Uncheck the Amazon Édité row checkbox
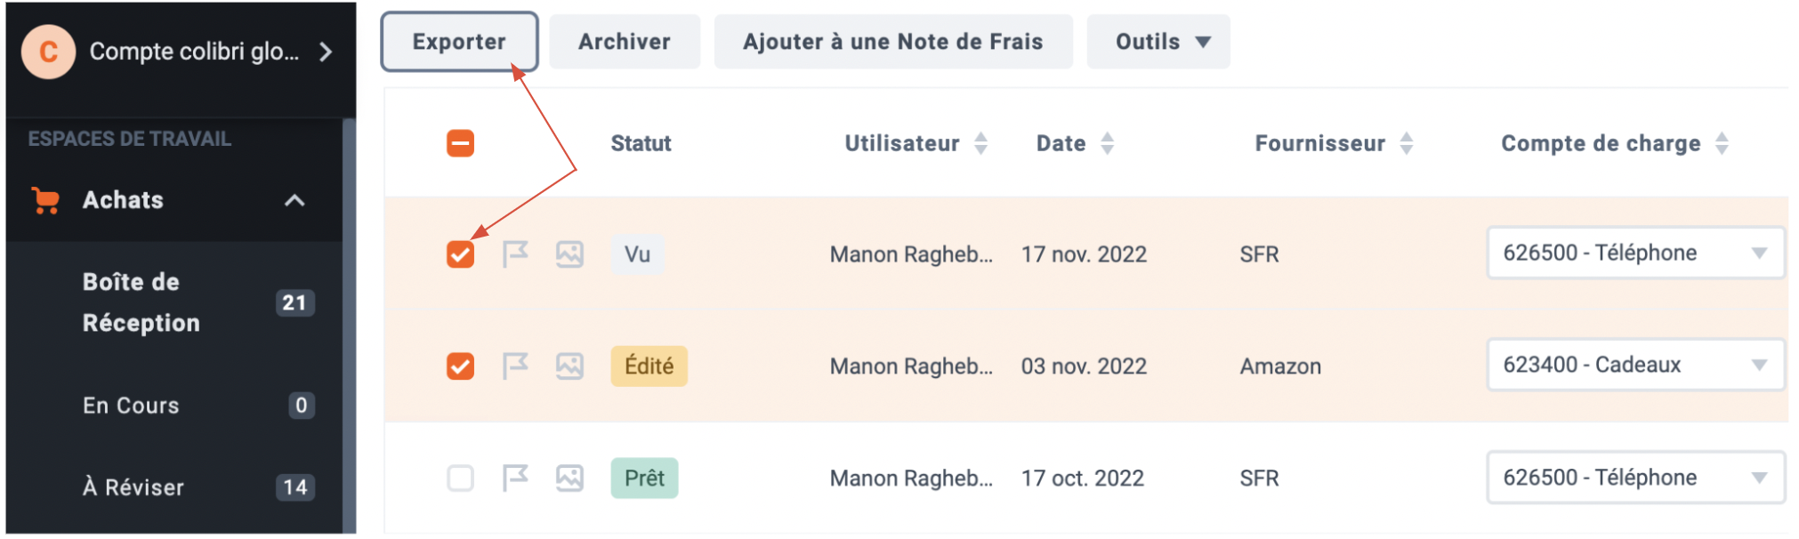This screenshot has height=539, width=1799. 460,366
